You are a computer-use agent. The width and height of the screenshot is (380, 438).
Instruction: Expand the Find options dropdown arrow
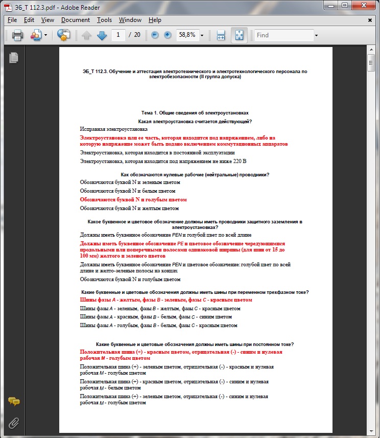(316, 35)
